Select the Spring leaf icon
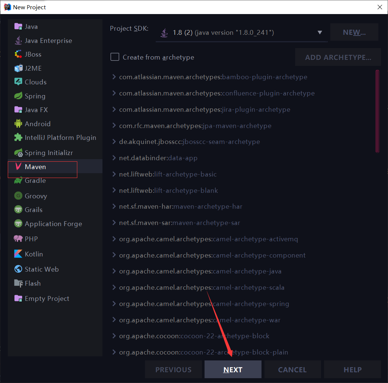388x383 pixels. tap(18, 96)
